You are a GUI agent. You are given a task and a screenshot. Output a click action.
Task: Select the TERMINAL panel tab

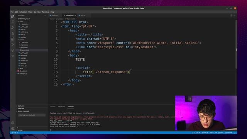pyautogui.click(x=71, y=107)
